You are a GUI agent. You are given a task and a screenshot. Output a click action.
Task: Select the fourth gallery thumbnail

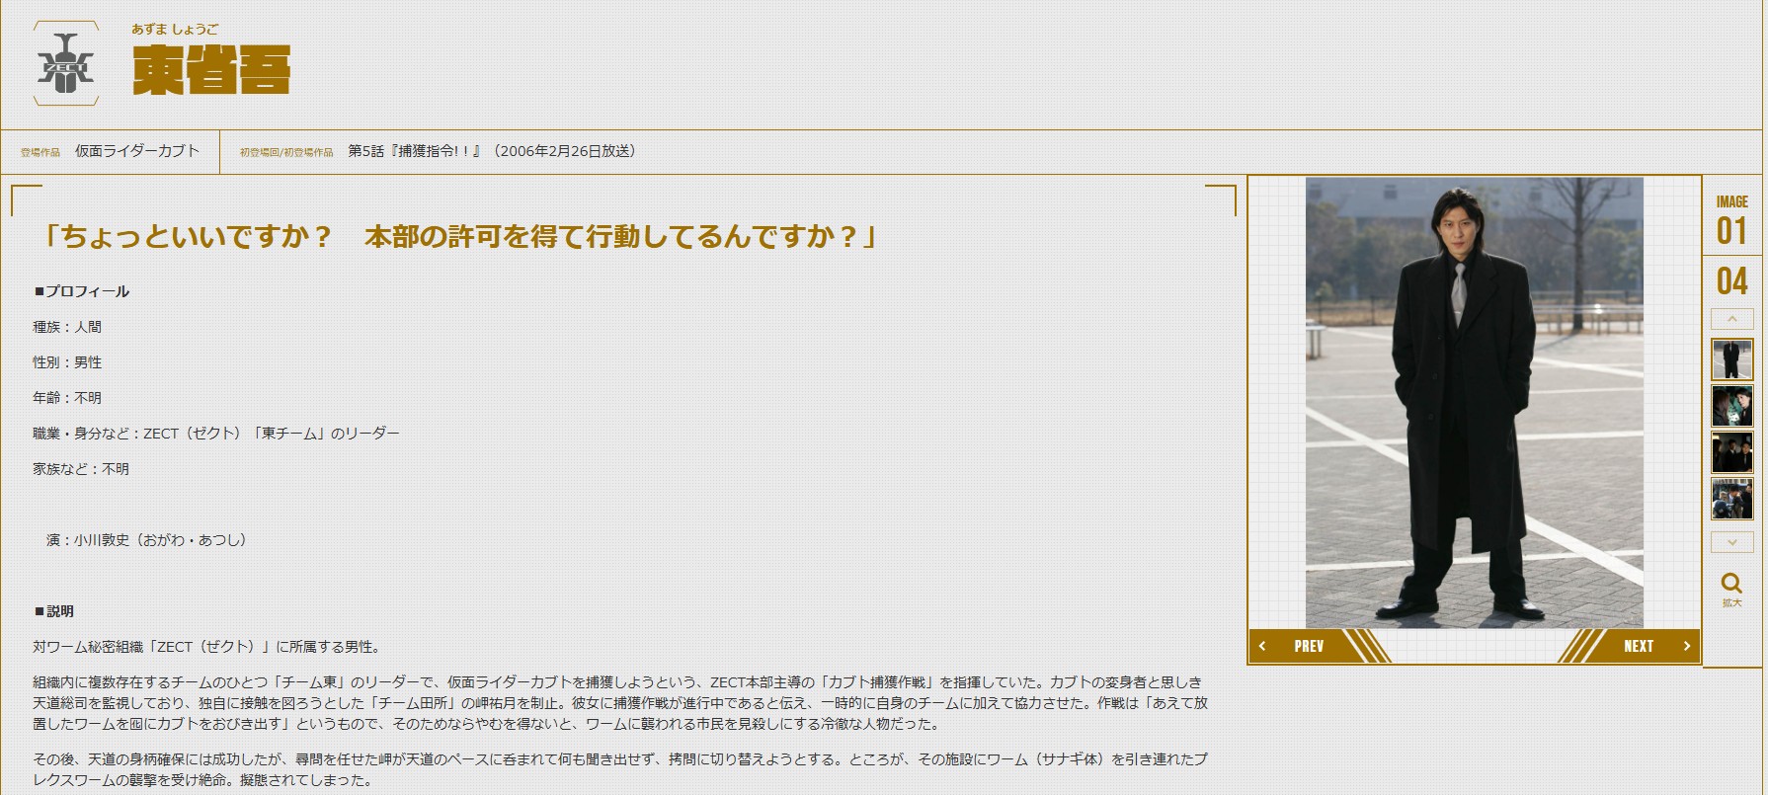click(x=1731, y=500)
